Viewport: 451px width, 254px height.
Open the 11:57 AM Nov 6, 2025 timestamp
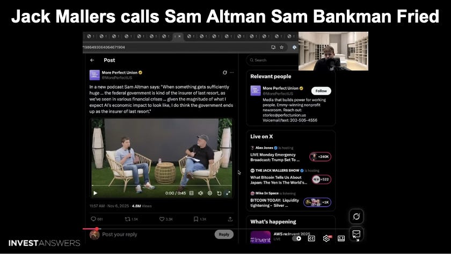[110, 206]
